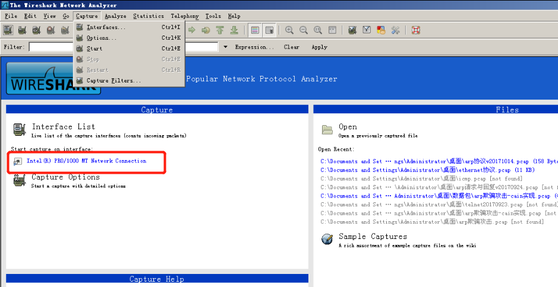This screenshot has width=558, height=287.
Task: Click the Open heading in Files panel
Action: pyautogui.click(x=348, y=127)
